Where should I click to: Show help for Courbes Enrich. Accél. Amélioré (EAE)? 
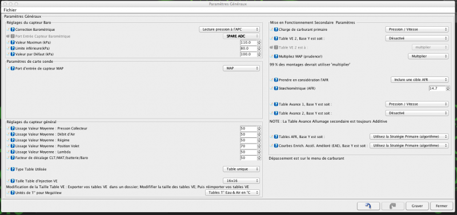276,145
